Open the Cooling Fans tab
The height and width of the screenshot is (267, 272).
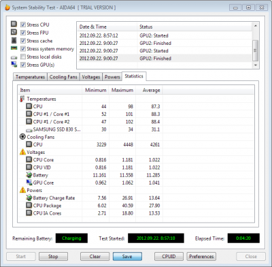63,77
